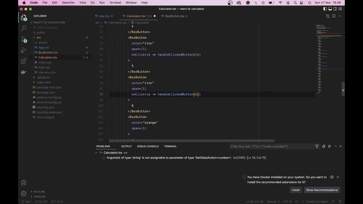Viewport: 363px width, 204px height.
Task: Click Install in the Docker notification
Action: tap(296, 190)
